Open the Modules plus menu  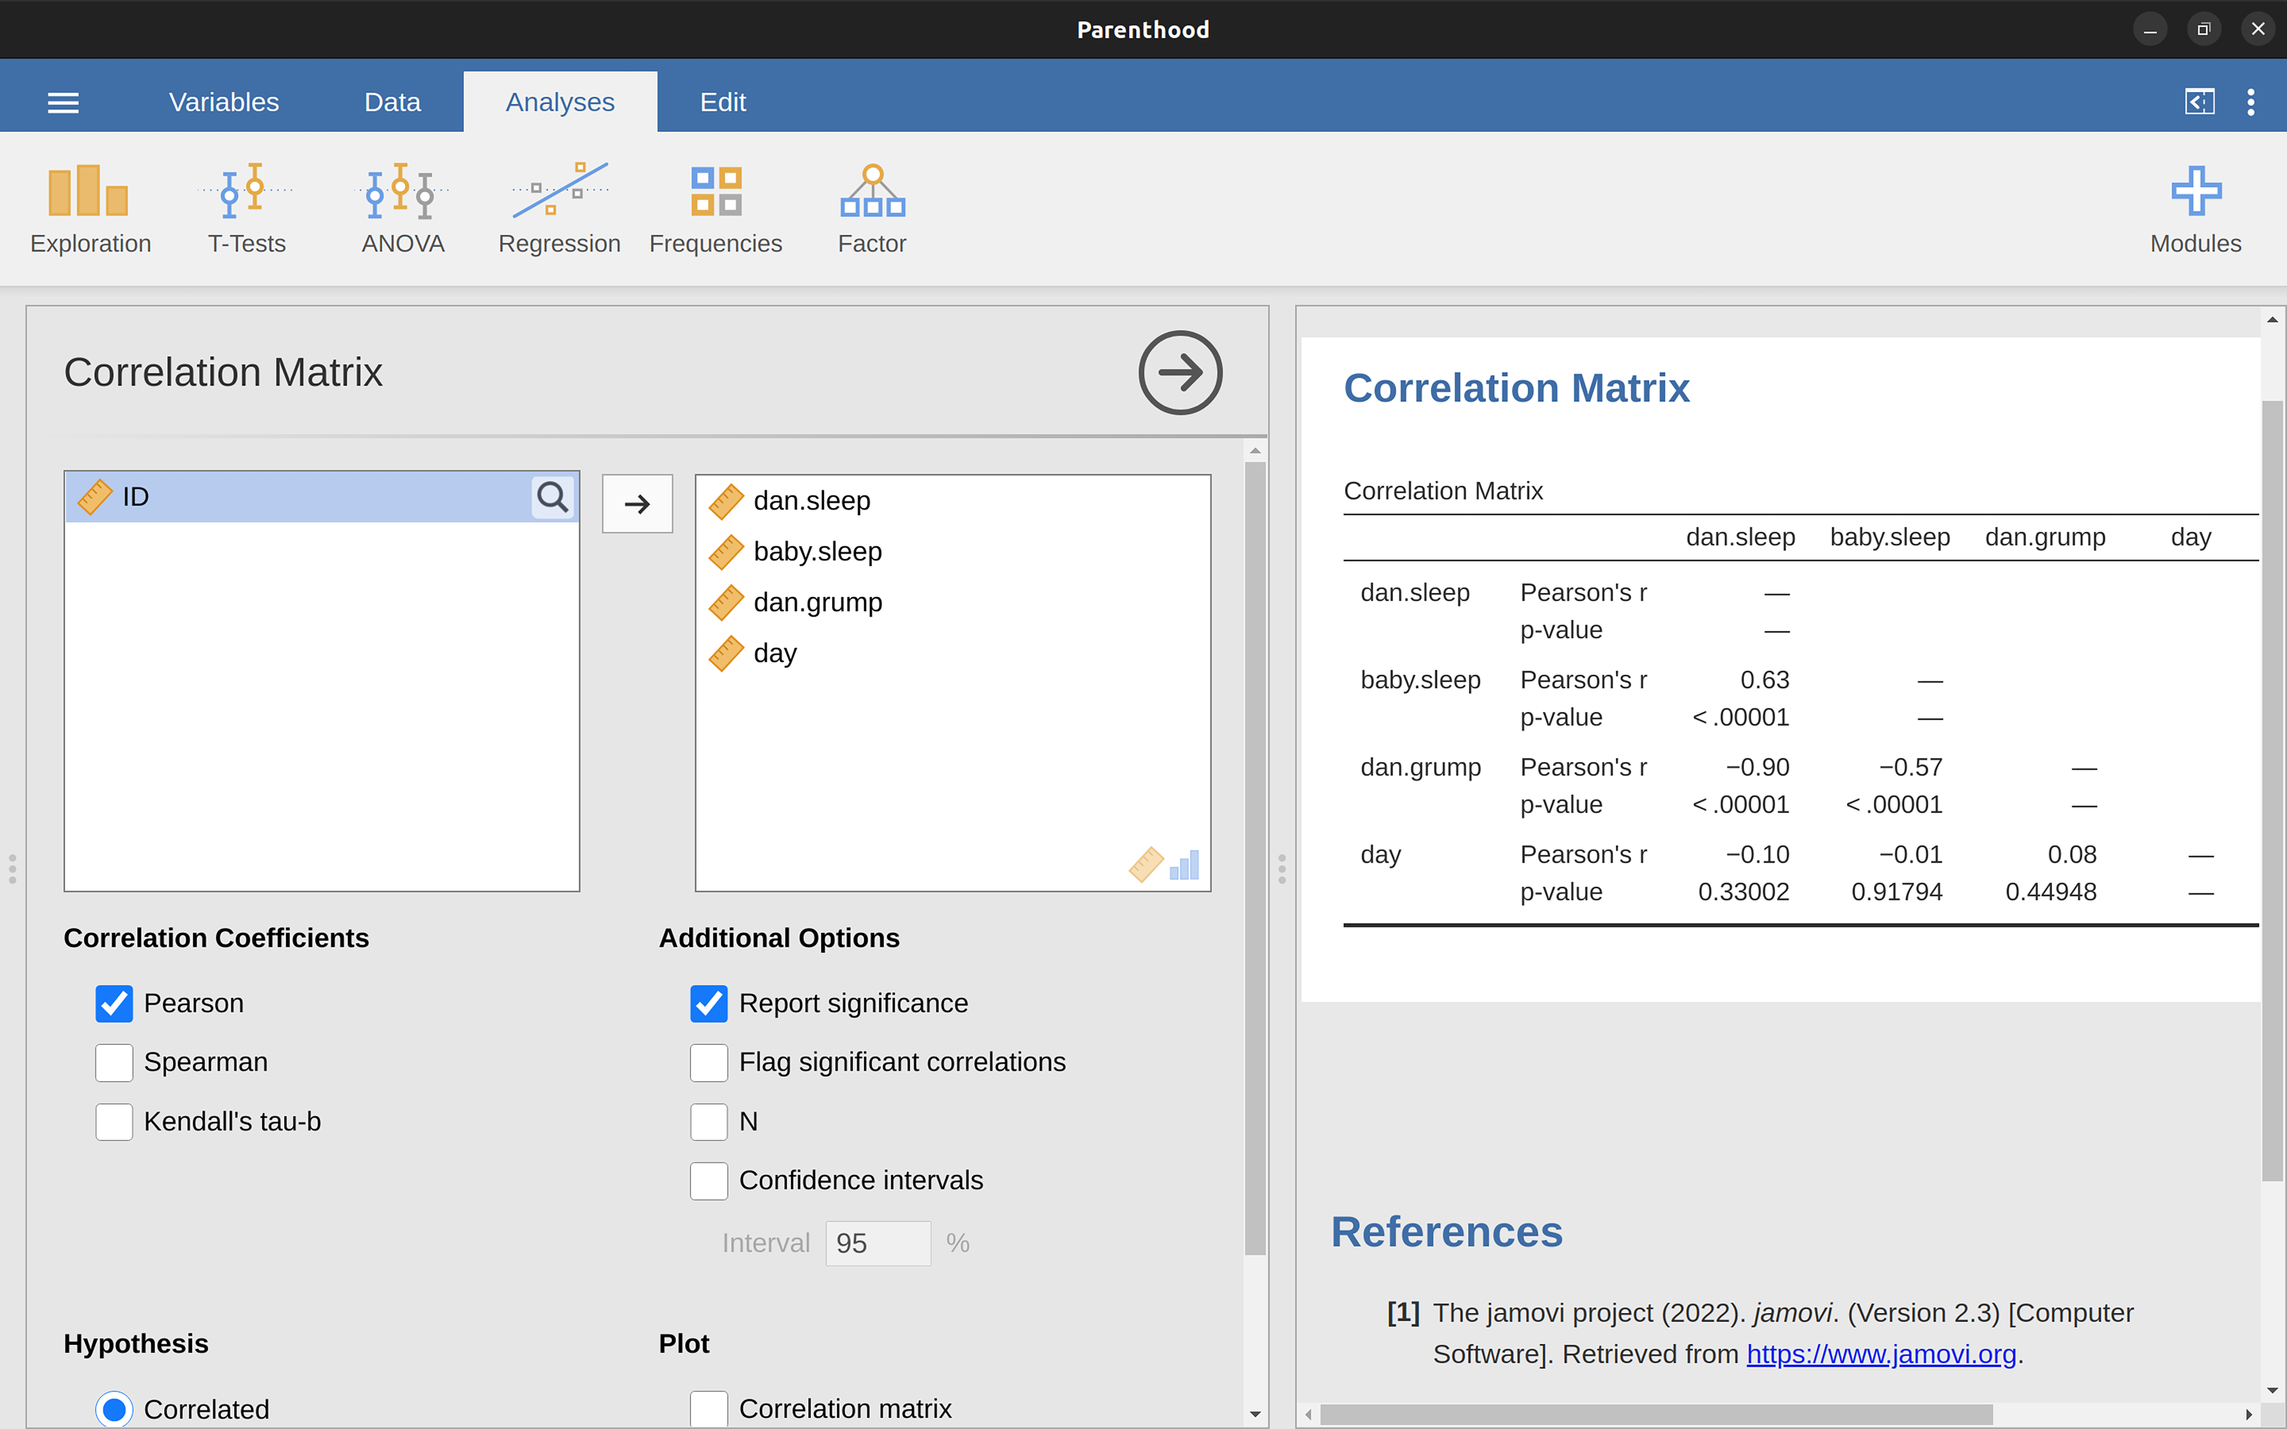pos(2195,209)
